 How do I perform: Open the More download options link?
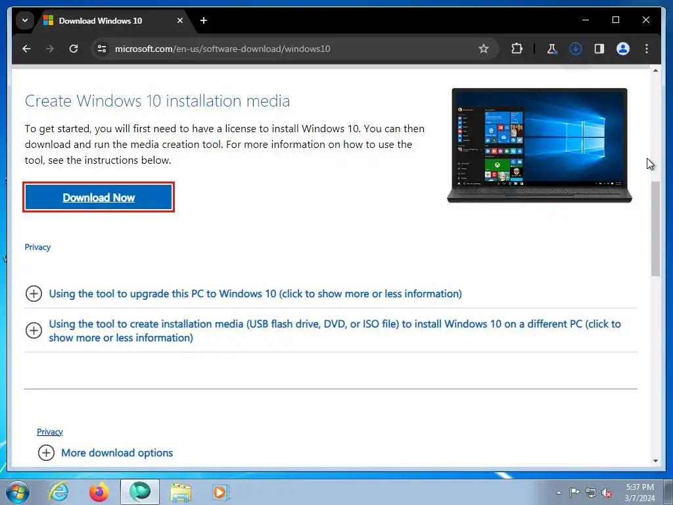coord(117,453)
